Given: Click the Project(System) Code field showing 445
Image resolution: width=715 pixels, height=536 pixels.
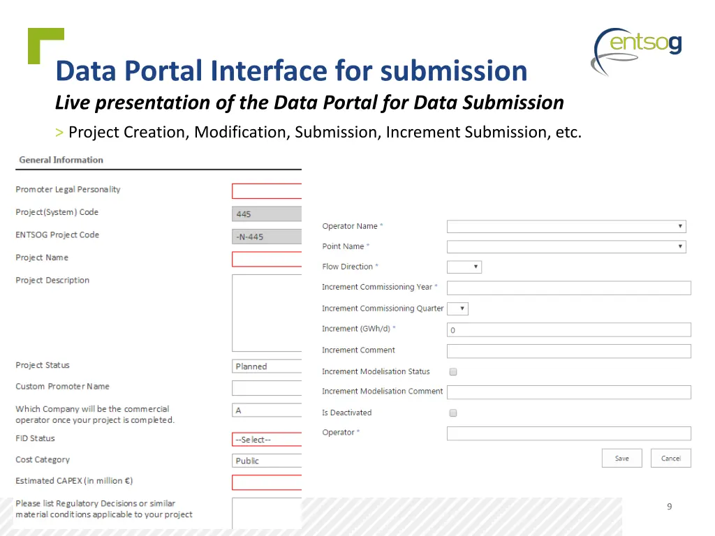Looking at the screenshot, I should [x=267, y=214].
